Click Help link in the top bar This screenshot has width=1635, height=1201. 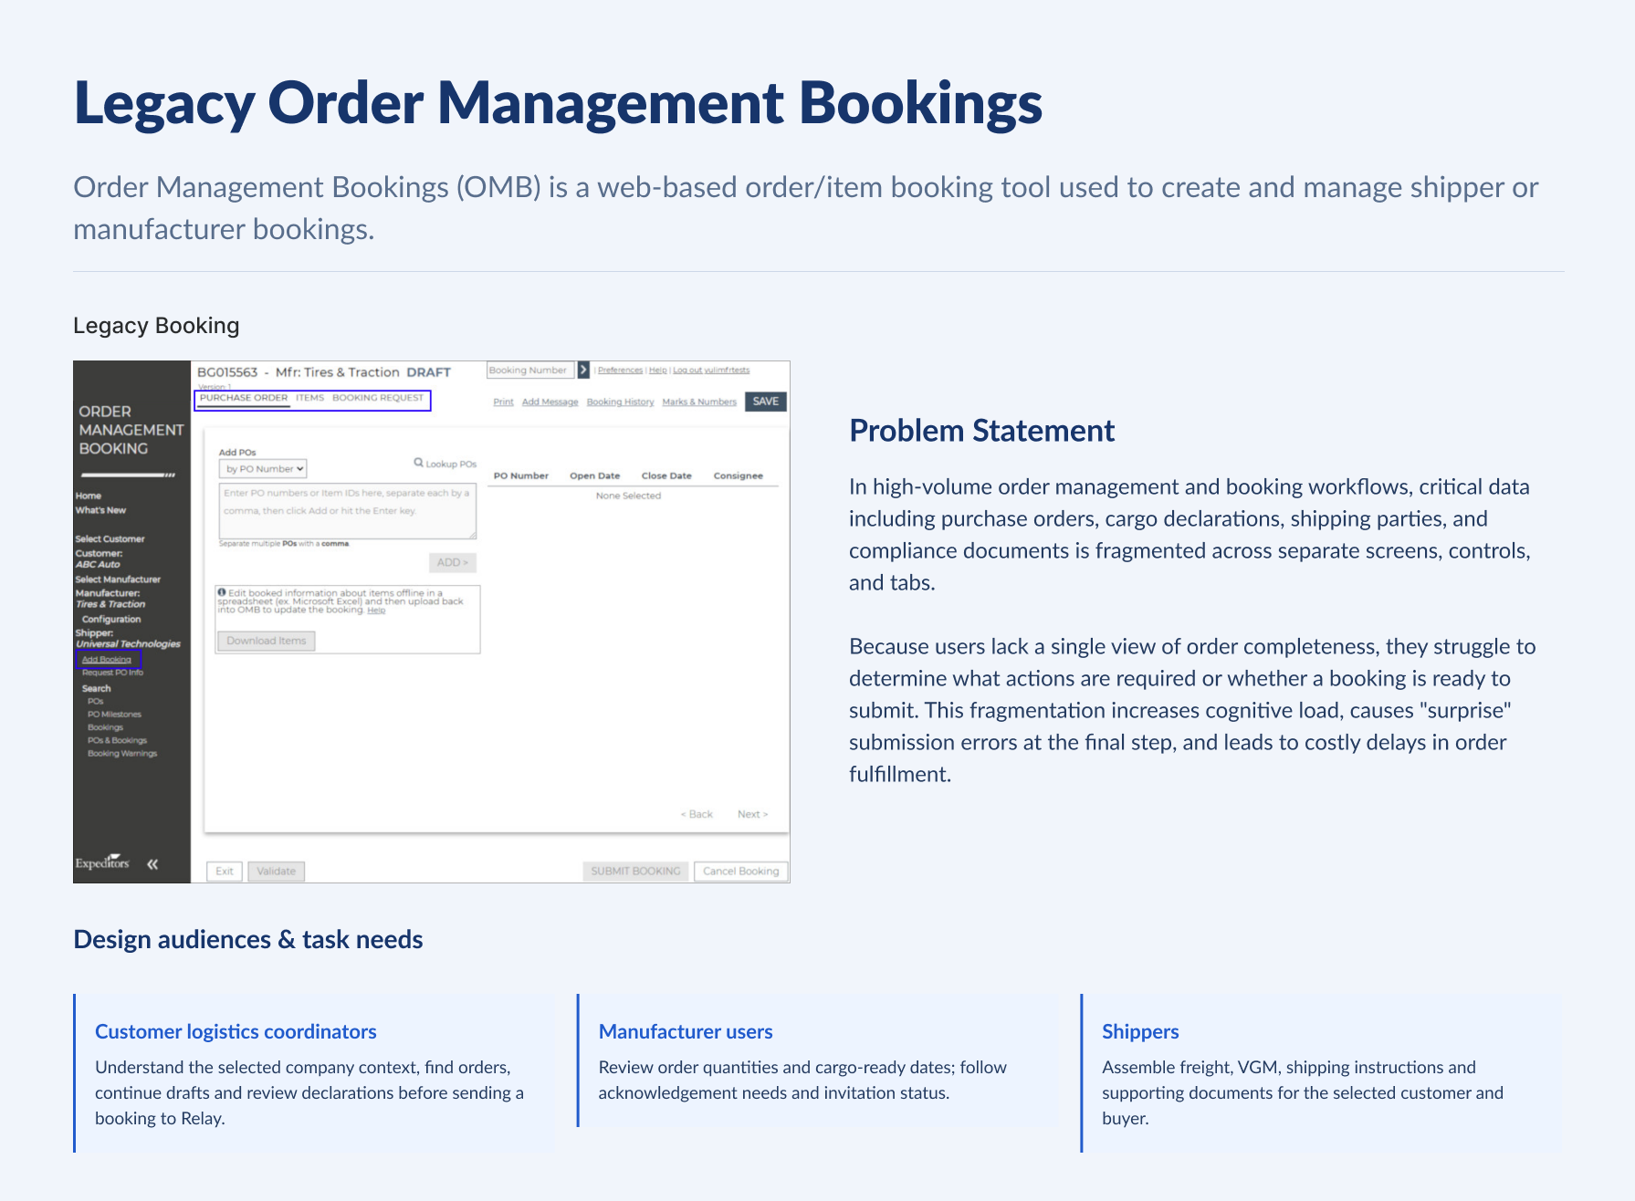657,371
